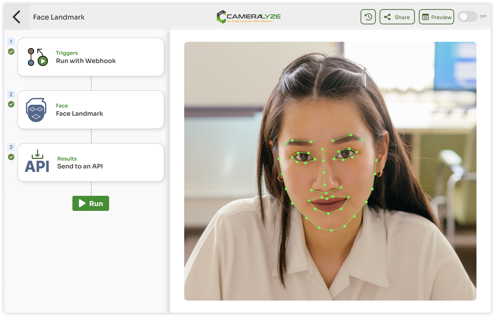
Task: Click the Preview button
Action: click(436, 16)
